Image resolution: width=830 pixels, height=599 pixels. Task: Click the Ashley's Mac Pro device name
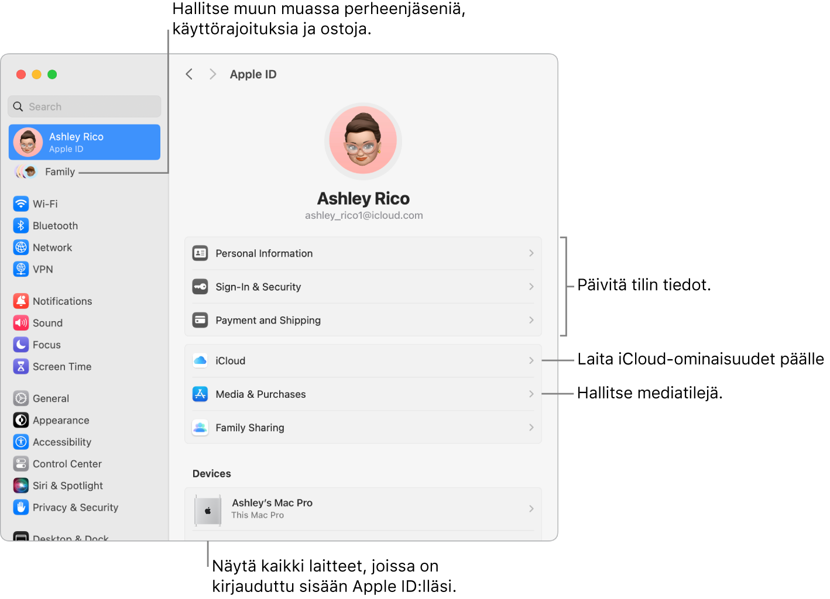pyautogui.click(x=272, y=502)
